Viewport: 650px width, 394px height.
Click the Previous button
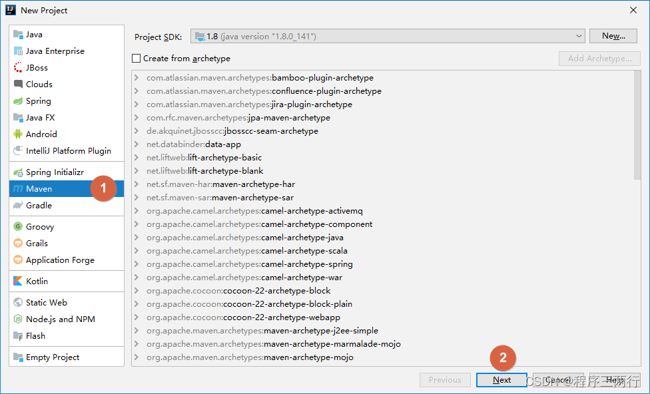pos(445,380)
